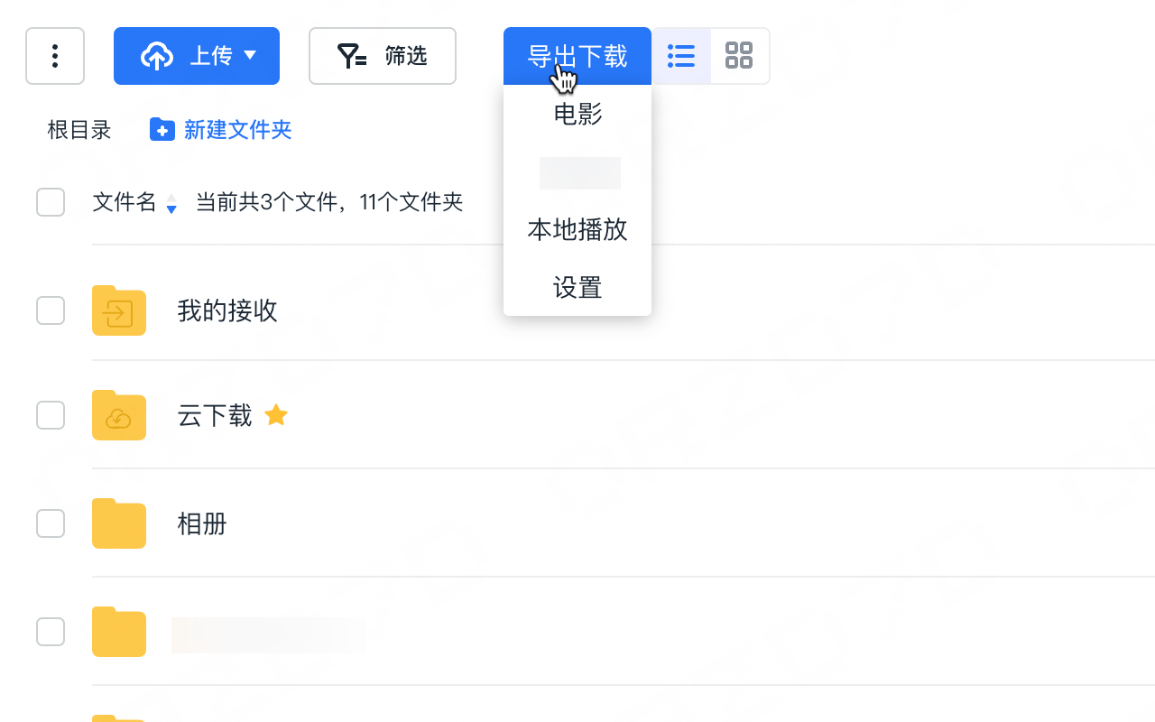Open the 云下载 cloud download folder icon
The width and height of the screenshot is (1155, 722).
coord(118,415)
